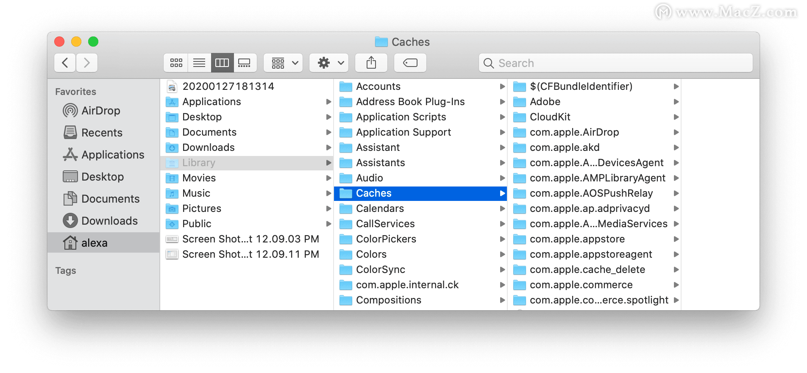Open AirDrop in the sidebar
Viewport: 807px width, 373px height.
[103, 111]
